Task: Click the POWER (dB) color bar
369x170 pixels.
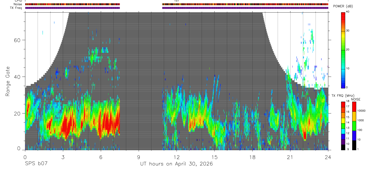Action: tap(343, 50)
